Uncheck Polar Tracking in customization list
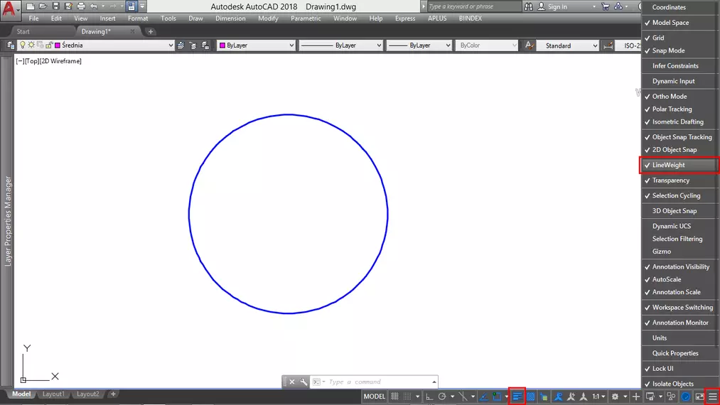 click(x=679, y=109)
